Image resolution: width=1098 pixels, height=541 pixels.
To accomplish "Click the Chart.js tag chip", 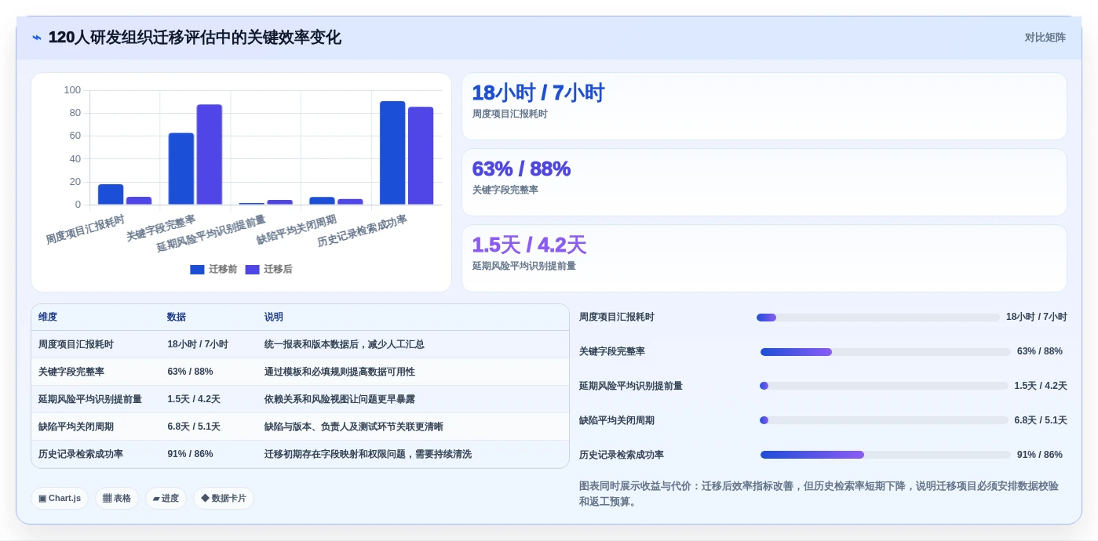I will pyautogui.click(x=60, y=499).
